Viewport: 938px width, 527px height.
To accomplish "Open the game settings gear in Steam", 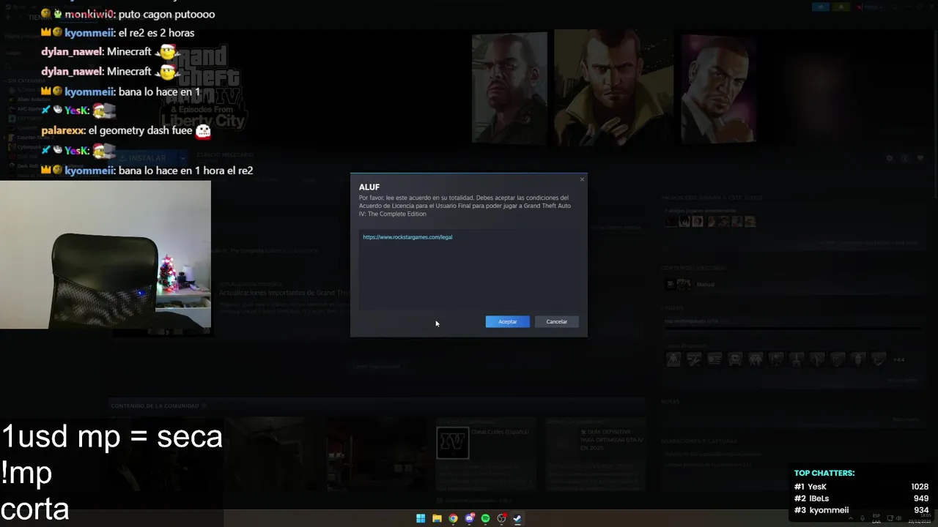I will 890,158.
